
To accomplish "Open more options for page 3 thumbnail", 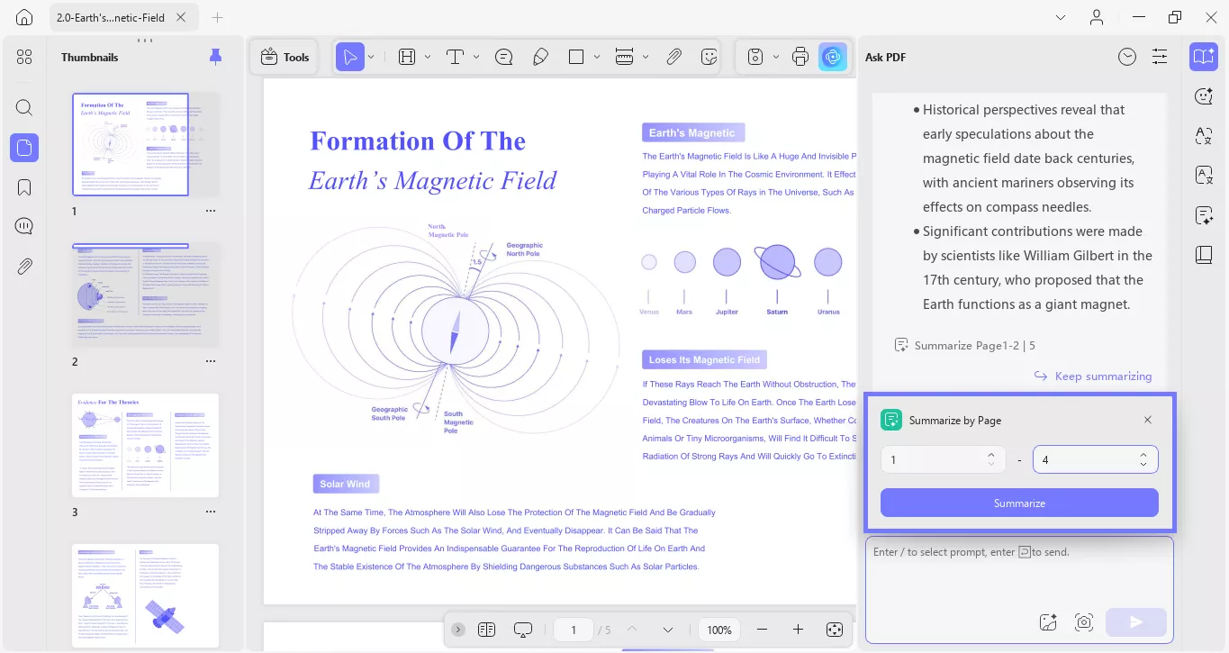I will [x=211, y=512].
